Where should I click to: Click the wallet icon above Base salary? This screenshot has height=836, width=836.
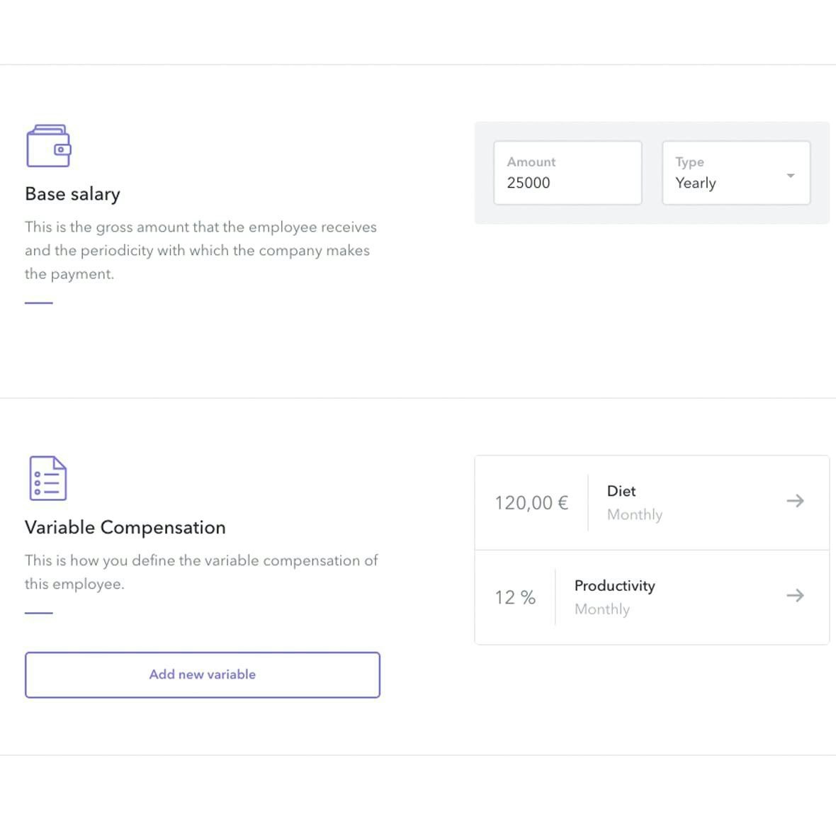coord(48,146)
